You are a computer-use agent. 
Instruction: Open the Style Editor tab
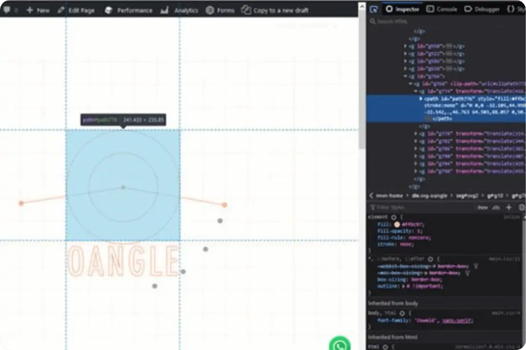[516, 9]
